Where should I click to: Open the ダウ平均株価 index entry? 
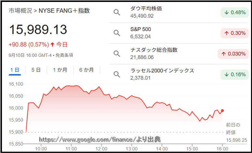tap(146, 12)
